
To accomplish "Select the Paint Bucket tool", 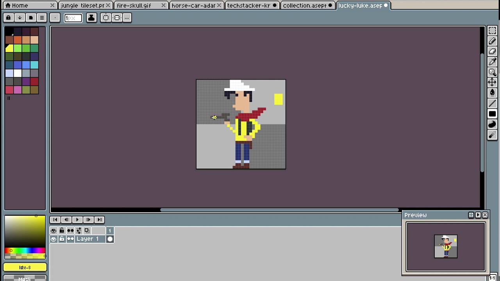I will [492, 92].
